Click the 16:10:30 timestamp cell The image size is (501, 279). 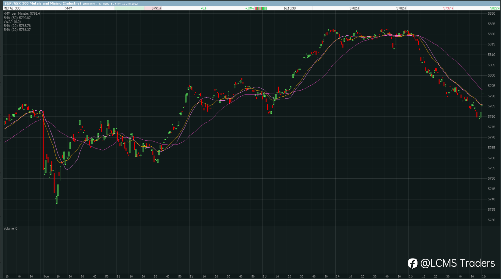click(x=289, y=8)
